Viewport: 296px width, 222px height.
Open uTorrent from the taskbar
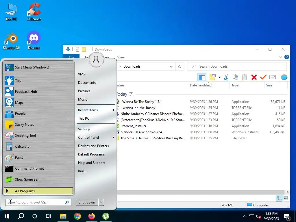(106, 216)
